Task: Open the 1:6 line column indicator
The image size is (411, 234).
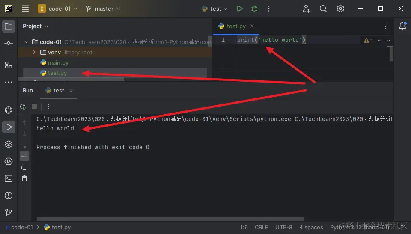Action: (x=244, y=227)
